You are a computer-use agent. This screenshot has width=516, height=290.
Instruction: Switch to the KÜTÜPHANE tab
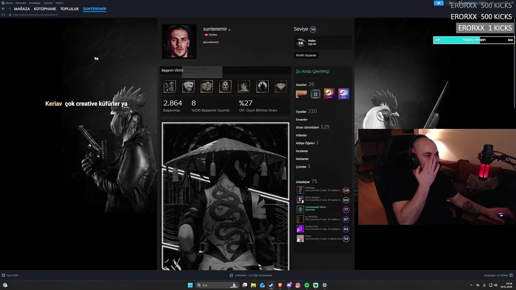[x=45, y=9]
